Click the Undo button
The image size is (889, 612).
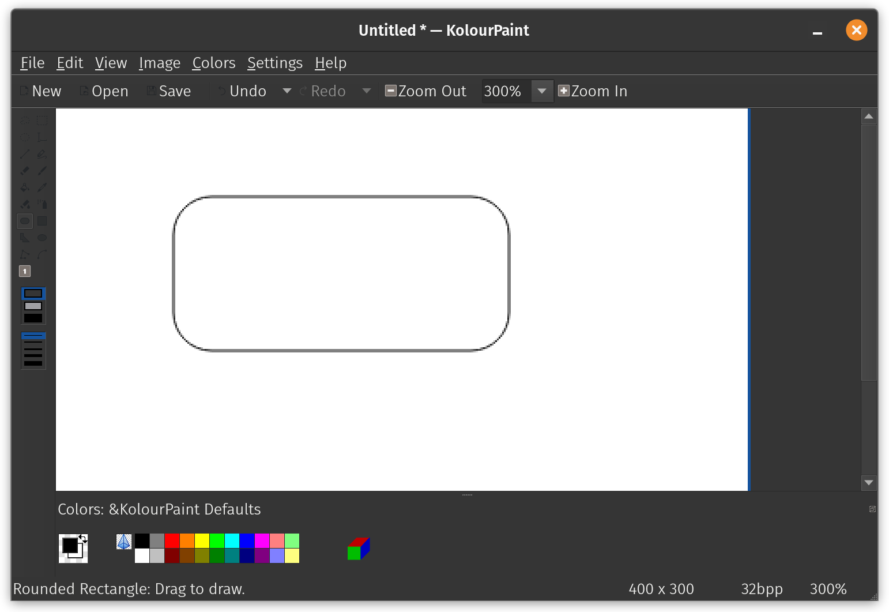click(242, 91)
